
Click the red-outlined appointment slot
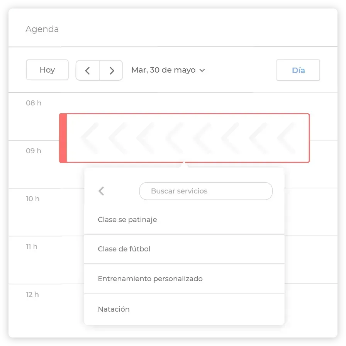click(185, 138)
